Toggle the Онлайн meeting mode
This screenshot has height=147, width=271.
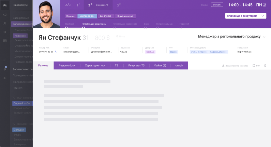[x=217, y=5]
